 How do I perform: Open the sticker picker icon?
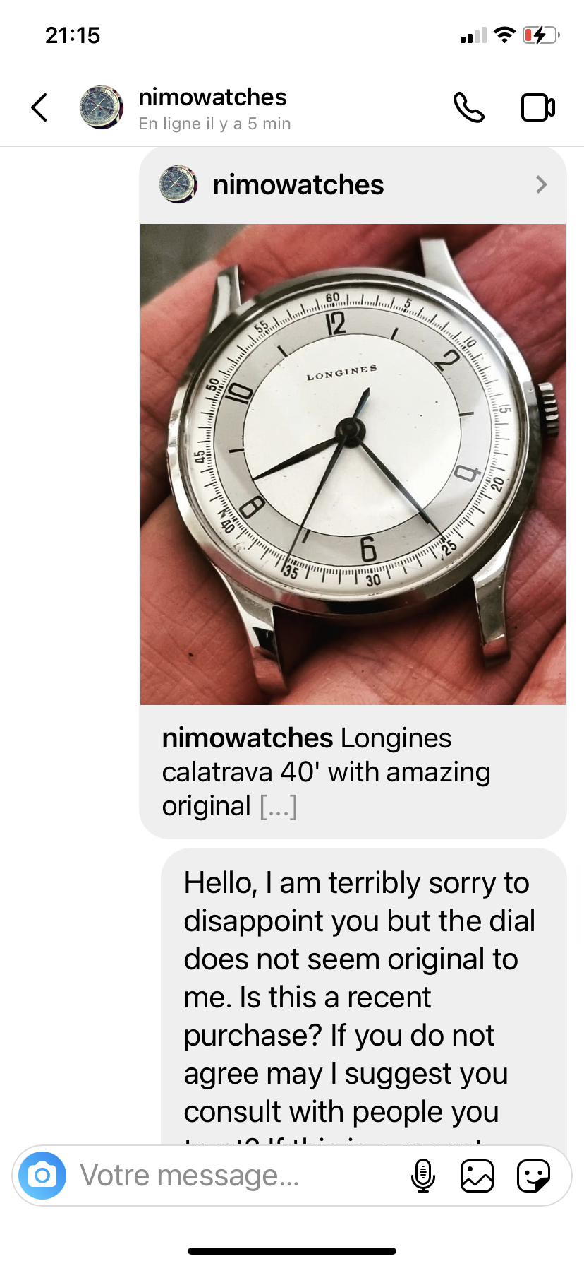point(533,1176)
